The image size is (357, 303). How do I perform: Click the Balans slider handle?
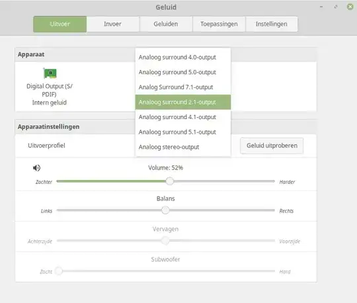coord(165,210)
